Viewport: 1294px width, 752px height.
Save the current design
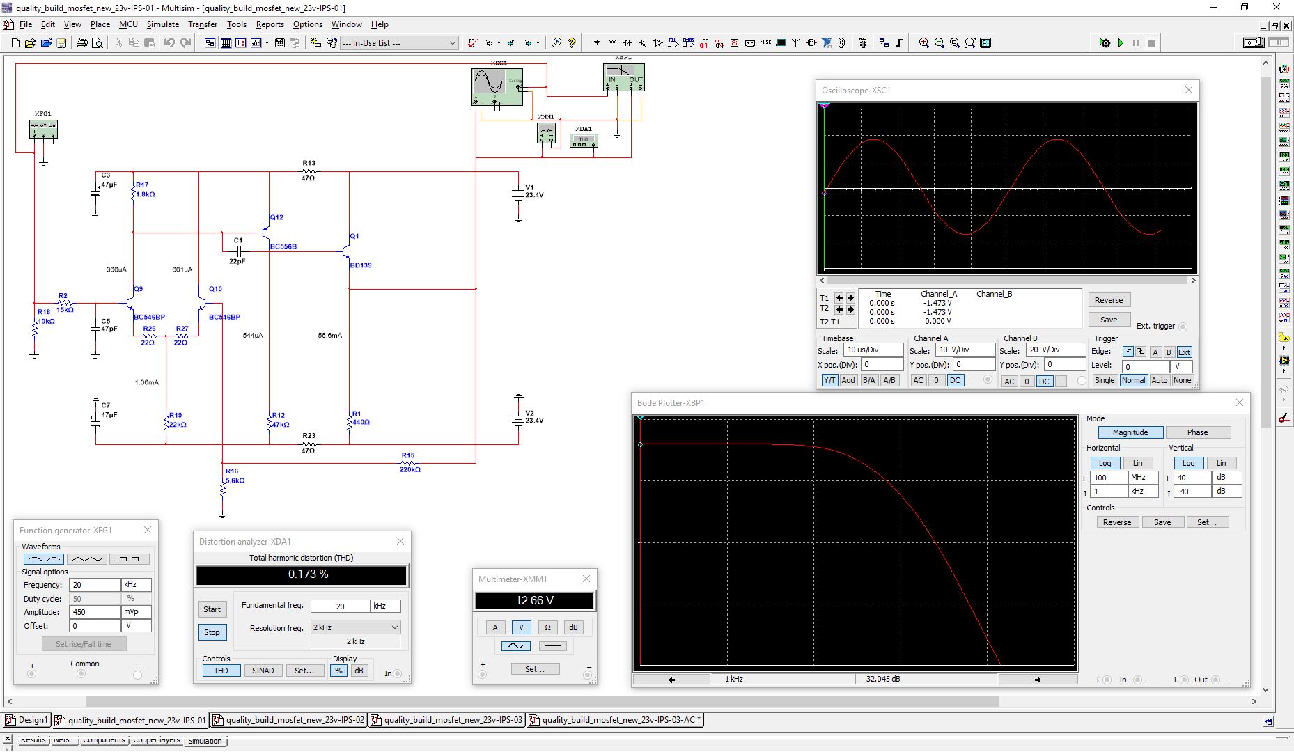61,43
